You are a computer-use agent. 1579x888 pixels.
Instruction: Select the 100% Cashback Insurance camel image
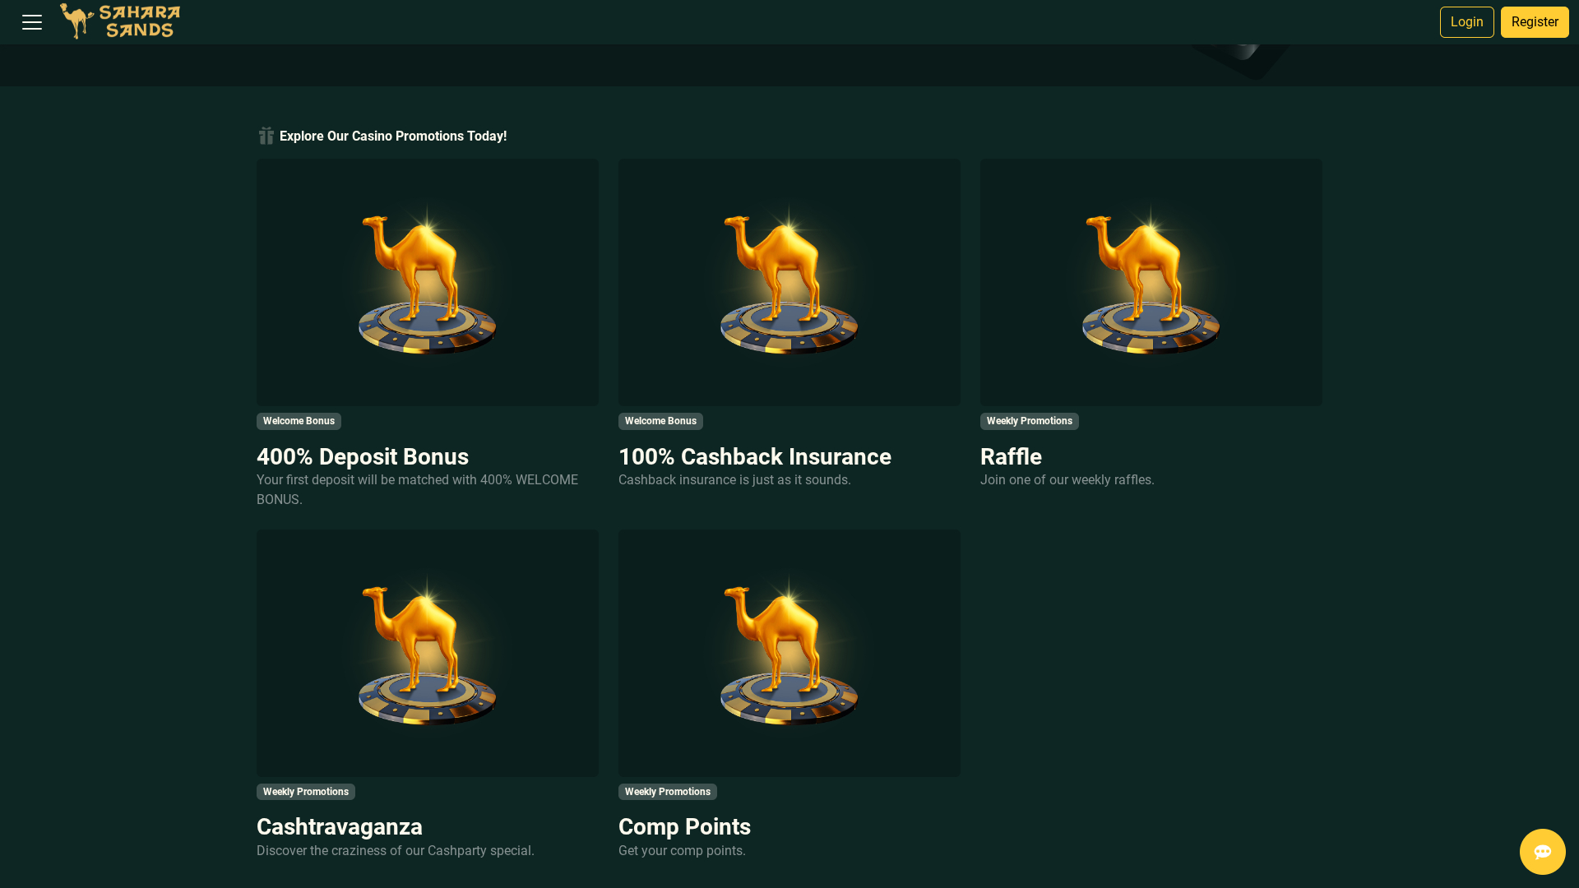(789, 282)
